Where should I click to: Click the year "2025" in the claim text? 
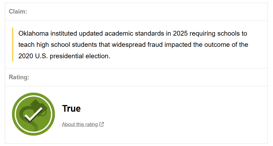[180, 34]
